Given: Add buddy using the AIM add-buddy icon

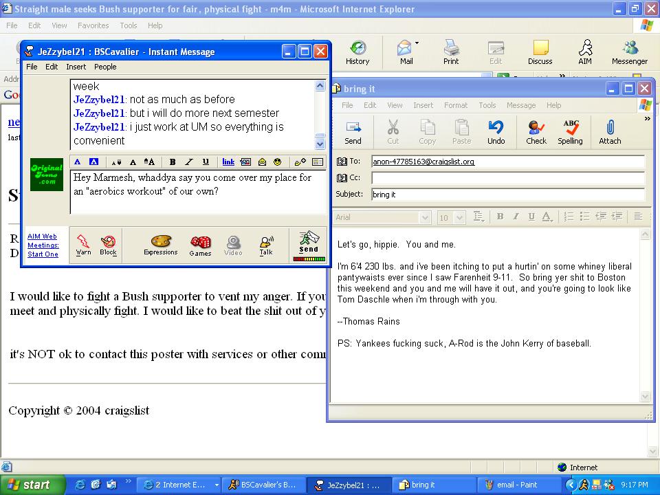Looking at the screenshot, I should (300, 162).
